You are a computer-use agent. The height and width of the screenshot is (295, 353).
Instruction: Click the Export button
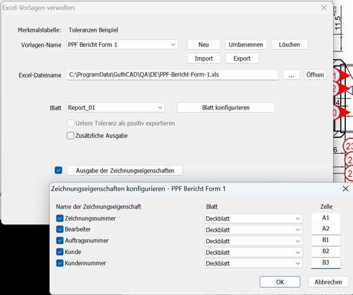[x=242, y=58]
